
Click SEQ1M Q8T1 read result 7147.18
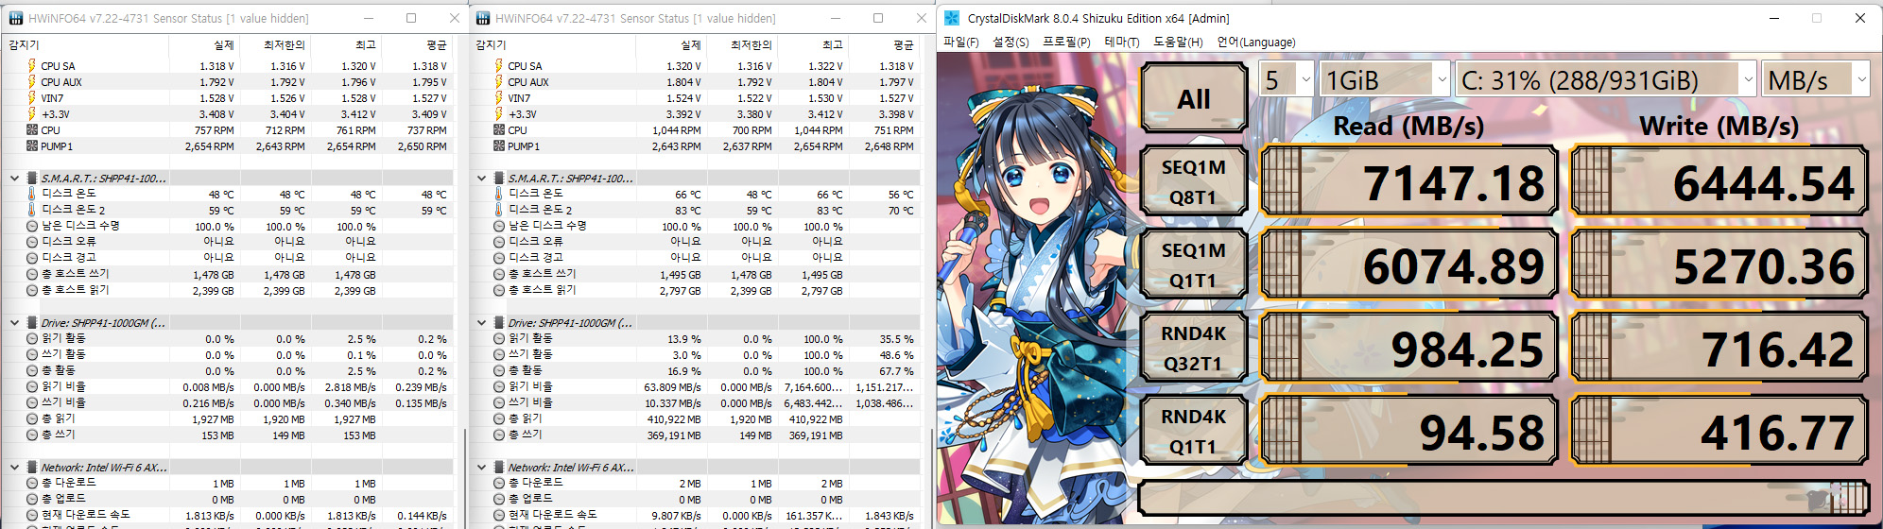pos(1409,181)
